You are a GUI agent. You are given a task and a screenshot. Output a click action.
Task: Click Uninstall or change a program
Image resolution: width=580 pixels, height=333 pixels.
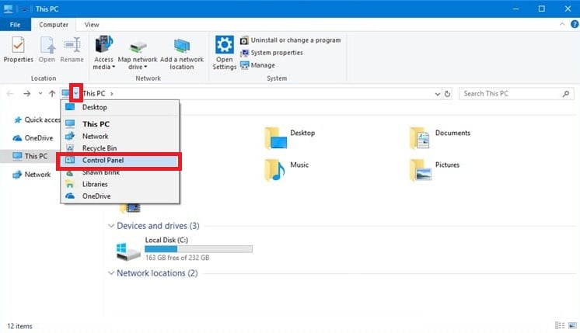(291, 40)
